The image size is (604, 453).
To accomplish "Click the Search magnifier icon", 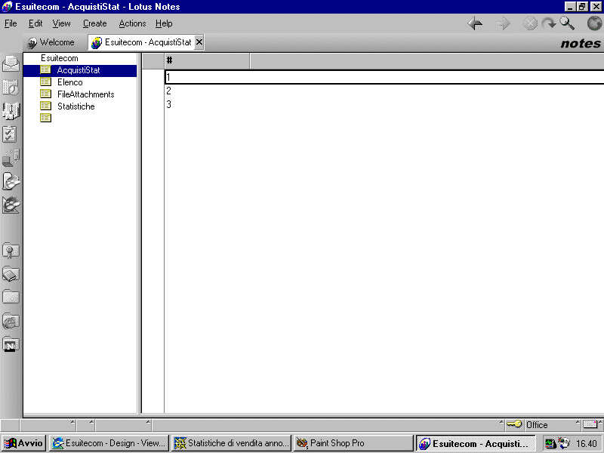I will tap(567, 24).
